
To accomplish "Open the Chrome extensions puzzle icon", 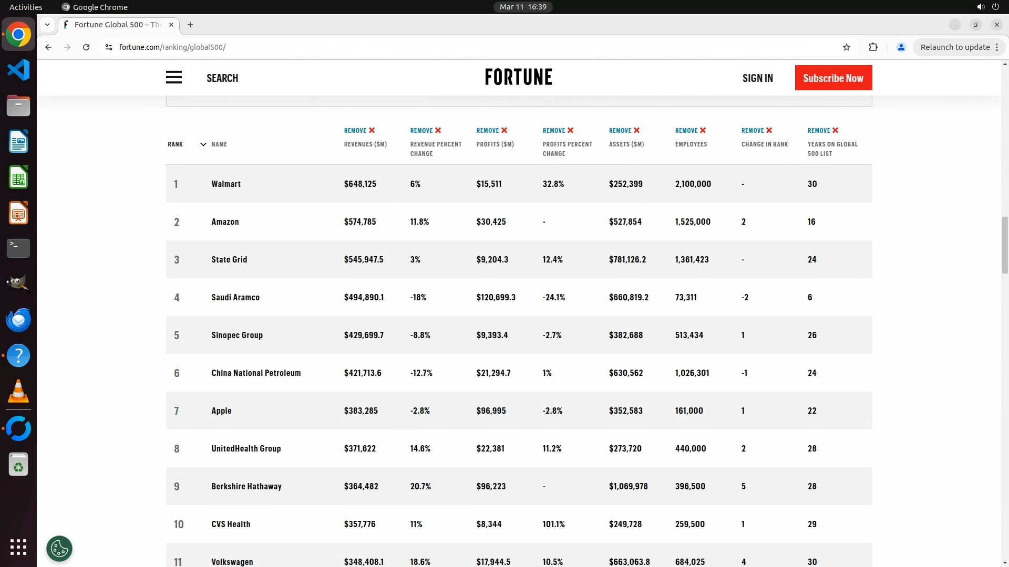I will pyautogui.click(x=873, y=47).
